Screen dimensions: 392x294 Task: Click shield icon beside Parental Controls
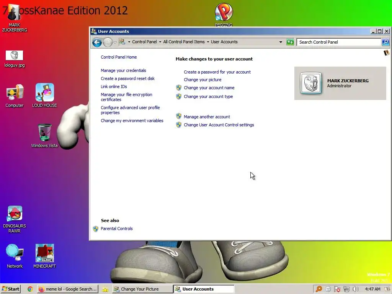[95, 229]
